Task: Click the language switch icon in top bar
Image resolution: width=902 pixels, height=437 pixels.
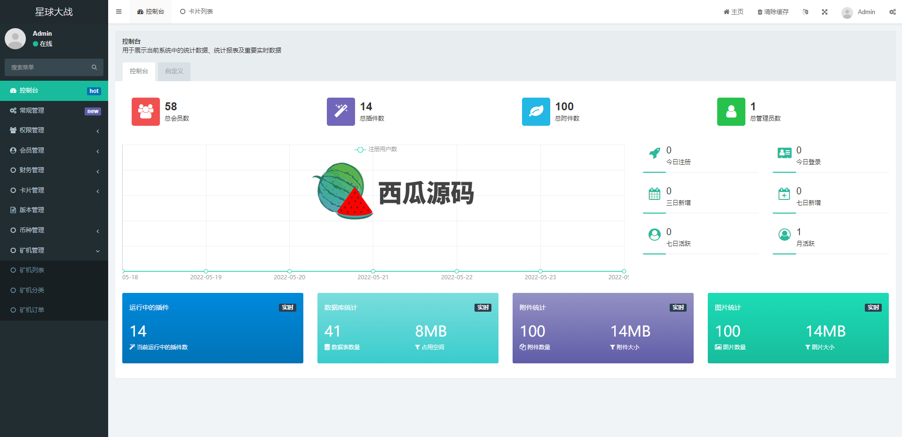Action: [806, 12]
